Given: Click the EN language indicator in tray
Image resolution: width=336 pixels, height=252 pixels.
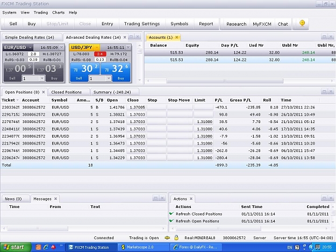Looking at the screenshot, I should pyautogui.click(x=290, y=247).
